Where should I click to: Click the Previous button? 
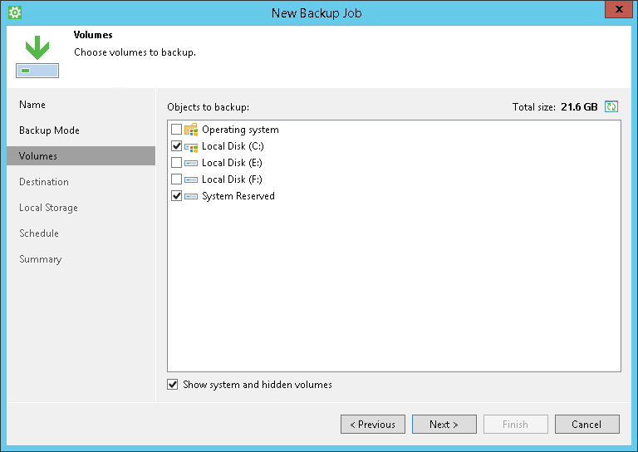pyautogui.click(x=373, y=425)
